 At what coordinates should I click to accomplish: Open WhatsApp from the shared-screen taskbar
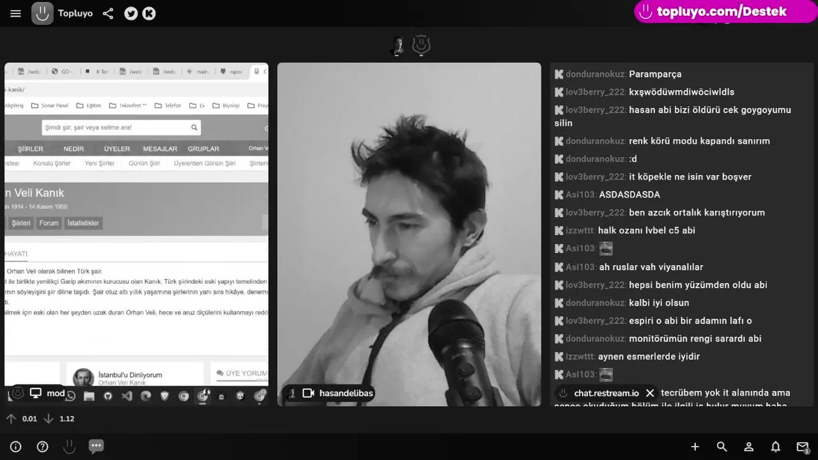click(70, 396)
